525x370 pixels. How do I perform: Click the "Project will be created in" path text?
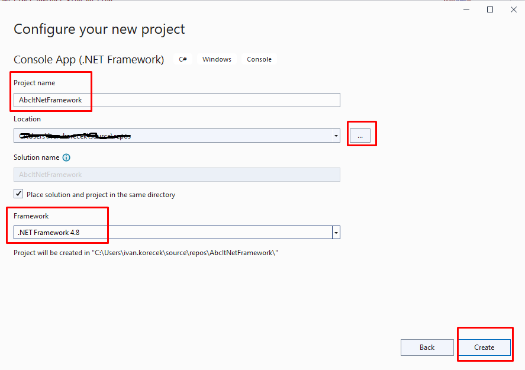click(146, 253)
